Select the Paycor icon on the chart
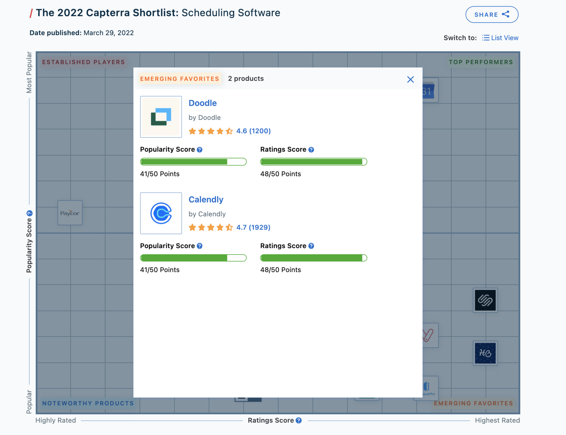Screen dimensions: 566x435 click(70, 213)
